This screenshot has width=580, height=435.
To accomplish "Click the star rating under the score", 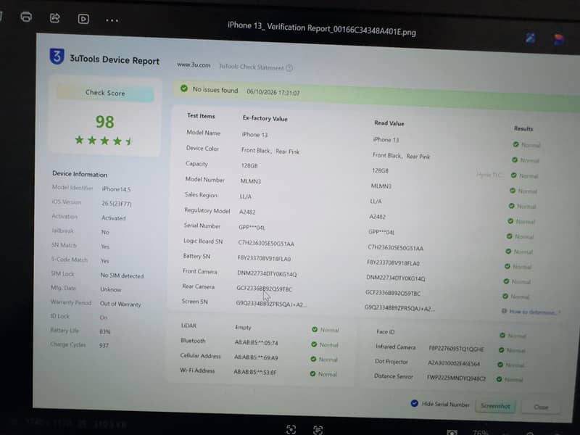I will pyautogui.click(x=104, y=141).
